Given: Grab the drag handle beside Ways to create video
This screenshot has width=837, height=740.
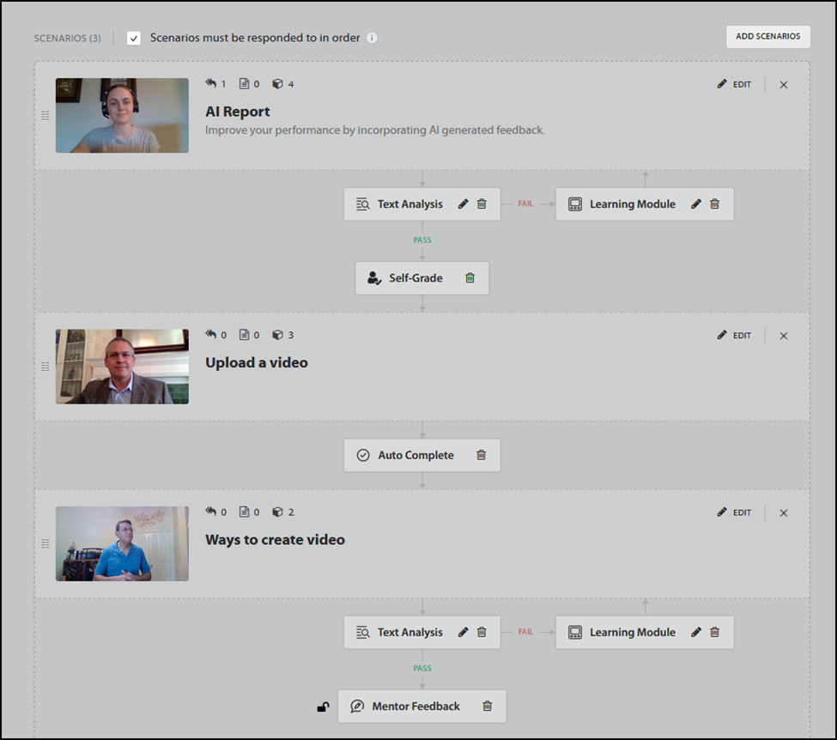Looking at the screenshot, I should coord(45,543).
